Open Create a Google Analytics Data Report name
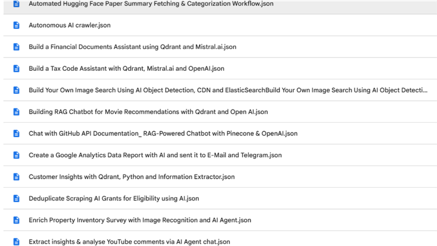The height and width of the screenshot is (246, 437). tap(155, 155)
